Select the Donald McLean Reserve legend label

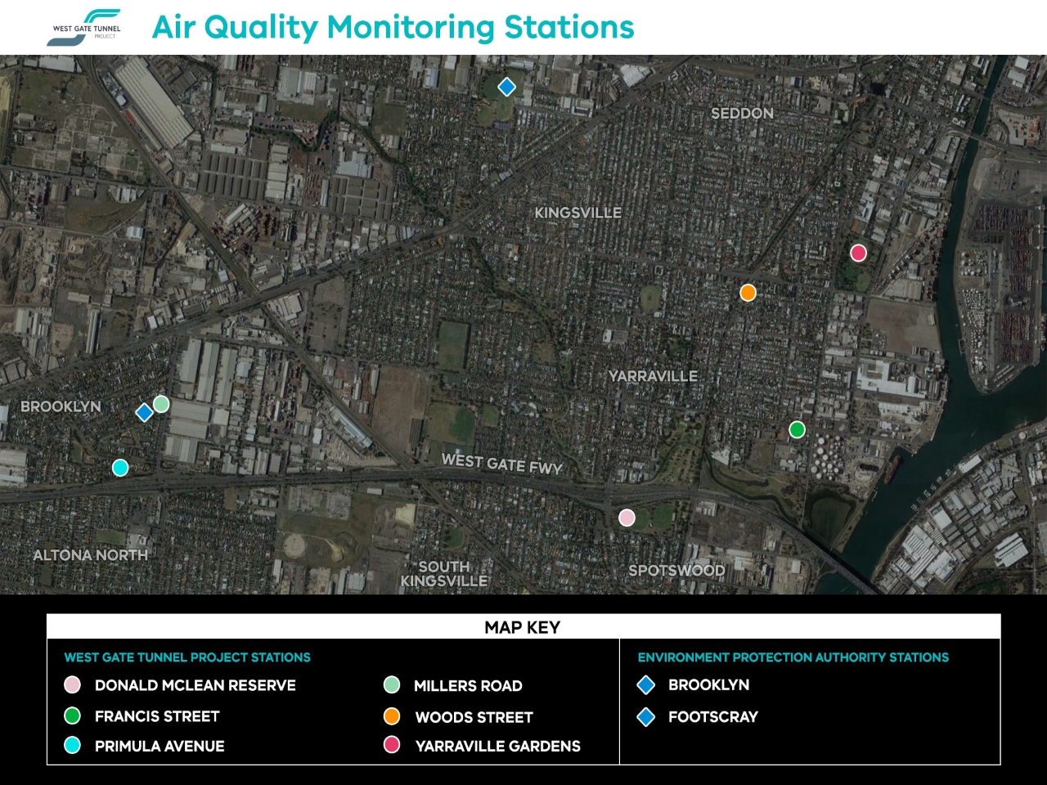[x=195, y=685]
